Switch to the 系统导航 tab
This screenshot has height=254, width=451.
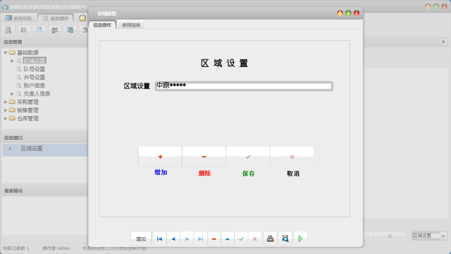tap(19, 17)
